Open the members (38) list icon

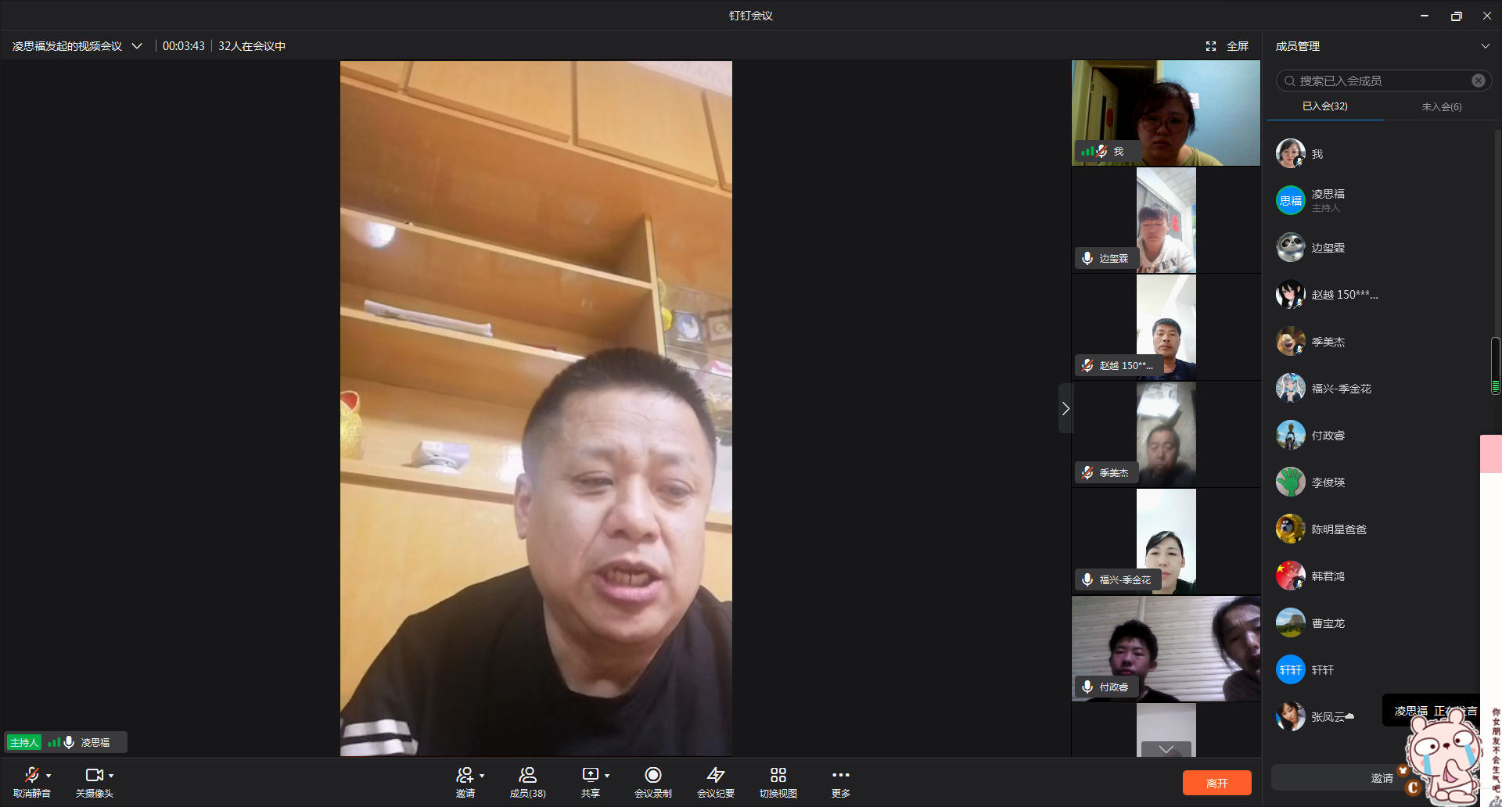528,775
